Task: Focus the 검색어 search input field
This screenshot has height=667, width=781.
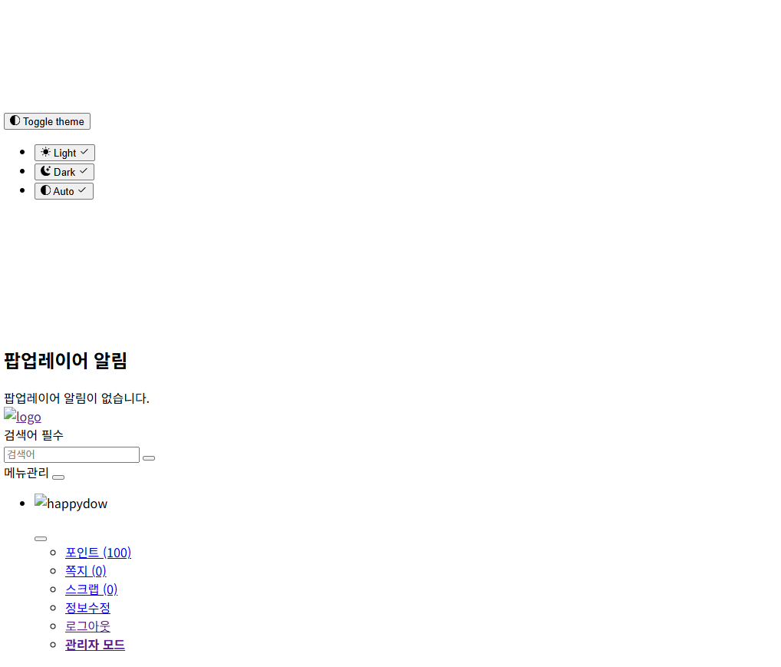Action: coord(71,454)
